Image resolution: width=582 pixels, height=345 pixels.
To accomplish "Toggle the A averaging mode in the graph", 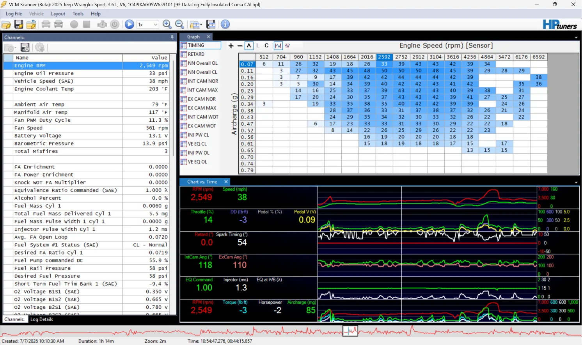I will coord(249,46).
